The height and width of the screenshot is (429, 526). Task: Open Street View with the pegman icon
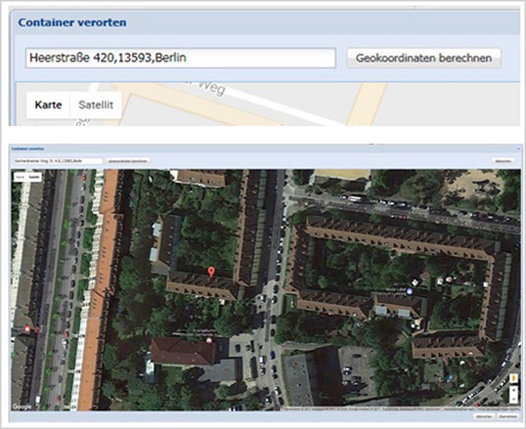(513, 379)
